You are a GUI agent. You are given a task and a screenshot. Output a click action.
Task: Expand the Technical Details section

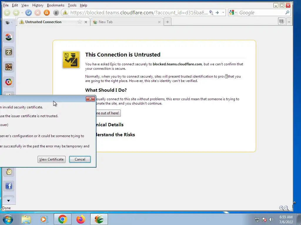tap(110, 125)
